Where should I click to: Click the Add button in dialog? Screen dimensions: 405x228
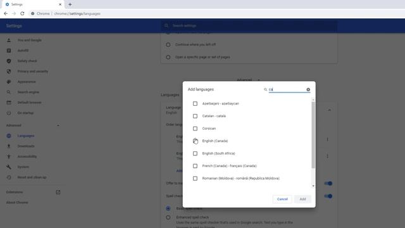302,199
